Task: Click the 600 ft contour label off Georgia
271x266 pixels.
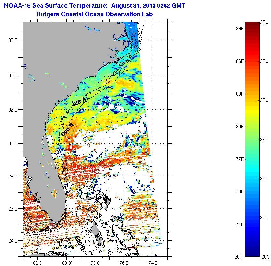Action: (x=68, y=130)
